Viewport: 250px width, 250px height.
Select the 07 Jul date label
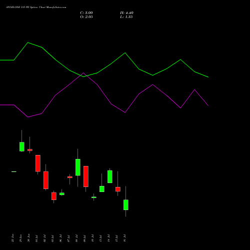pos(68,238)
